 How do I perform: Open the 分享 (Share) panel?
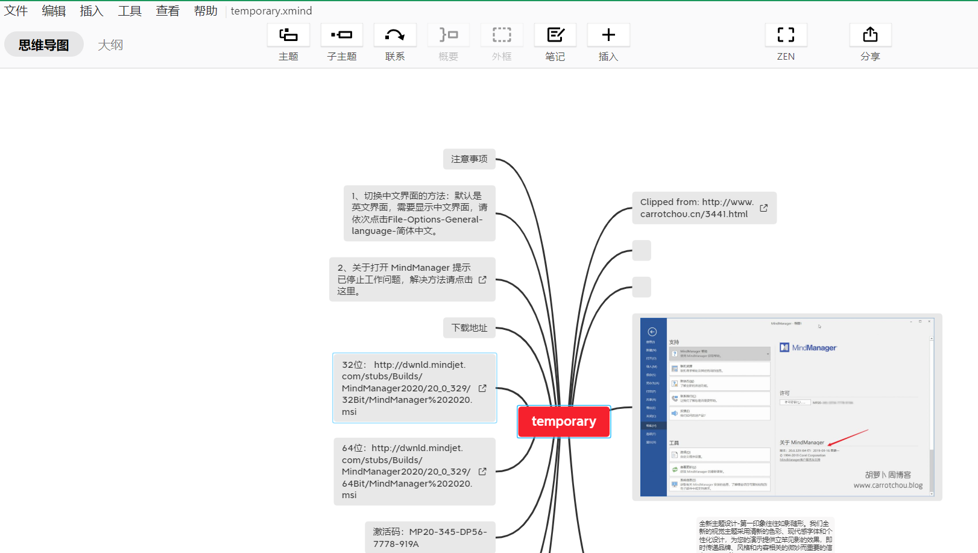[871, 35]
